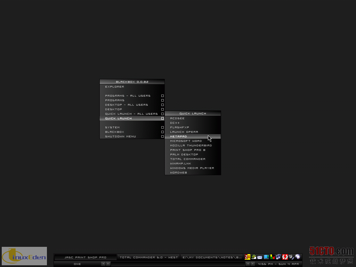The width and height of the screenshot is (356, 267).
Task: Switch to next workspace arrow beside ONE
Action: click(x=108, y=264)
